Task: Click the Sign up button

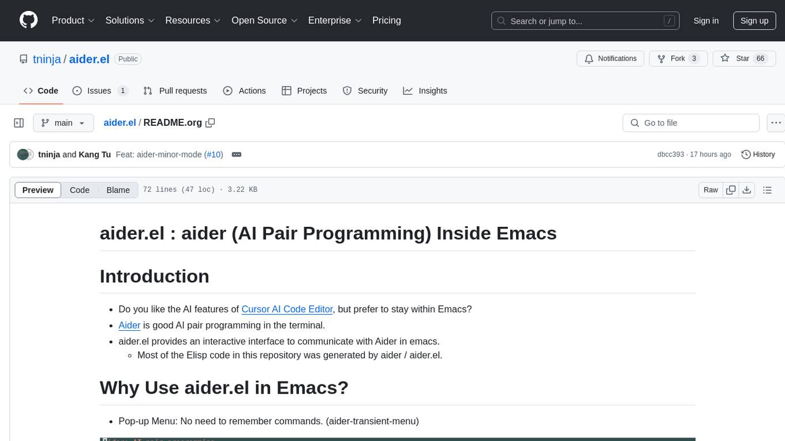Action: [x=754, y=21]
